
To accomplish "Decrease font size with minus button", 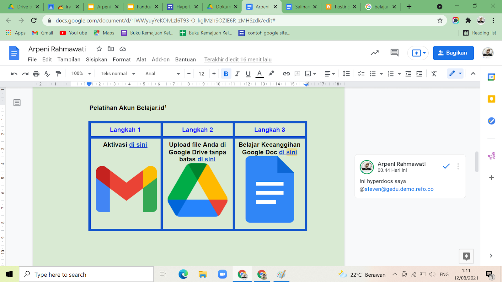I will 189,74.
